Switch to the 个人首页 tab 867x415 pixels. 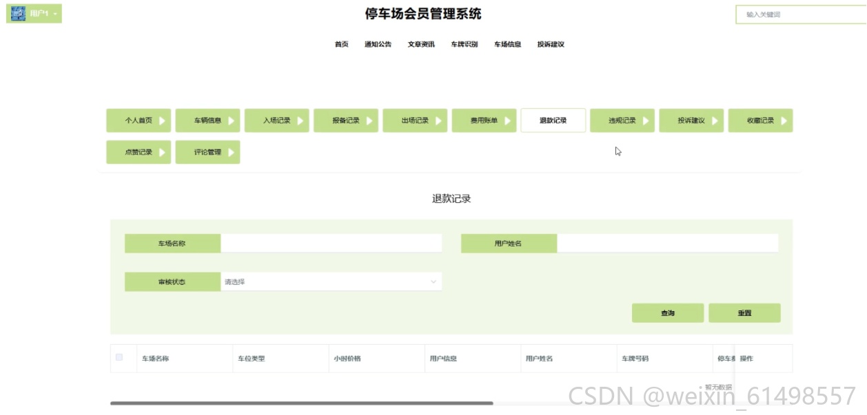(139, 120)
